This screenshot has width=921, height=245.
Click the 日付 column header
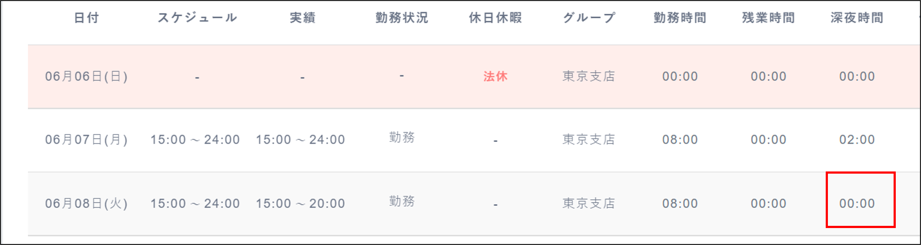(86, 18)
